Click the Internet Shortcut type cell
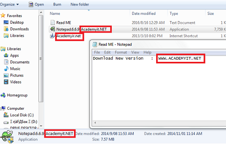This screenshot has width=226, height=146. 183,36
